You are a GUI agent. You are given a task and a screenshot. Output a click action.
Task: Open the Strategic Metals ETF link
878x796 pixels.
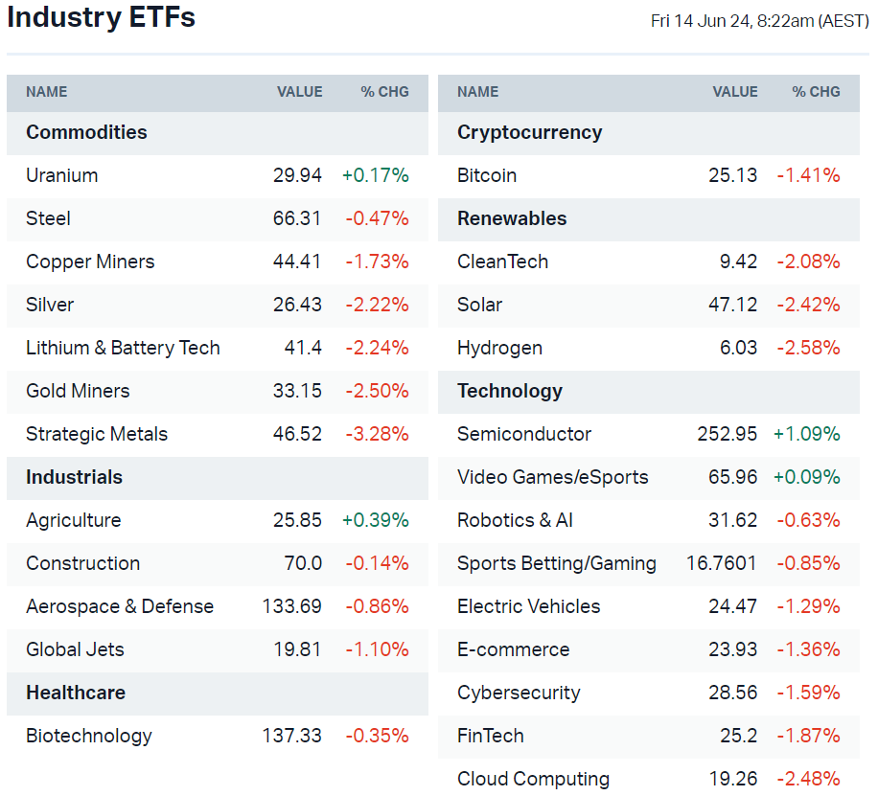pos(97,434)
